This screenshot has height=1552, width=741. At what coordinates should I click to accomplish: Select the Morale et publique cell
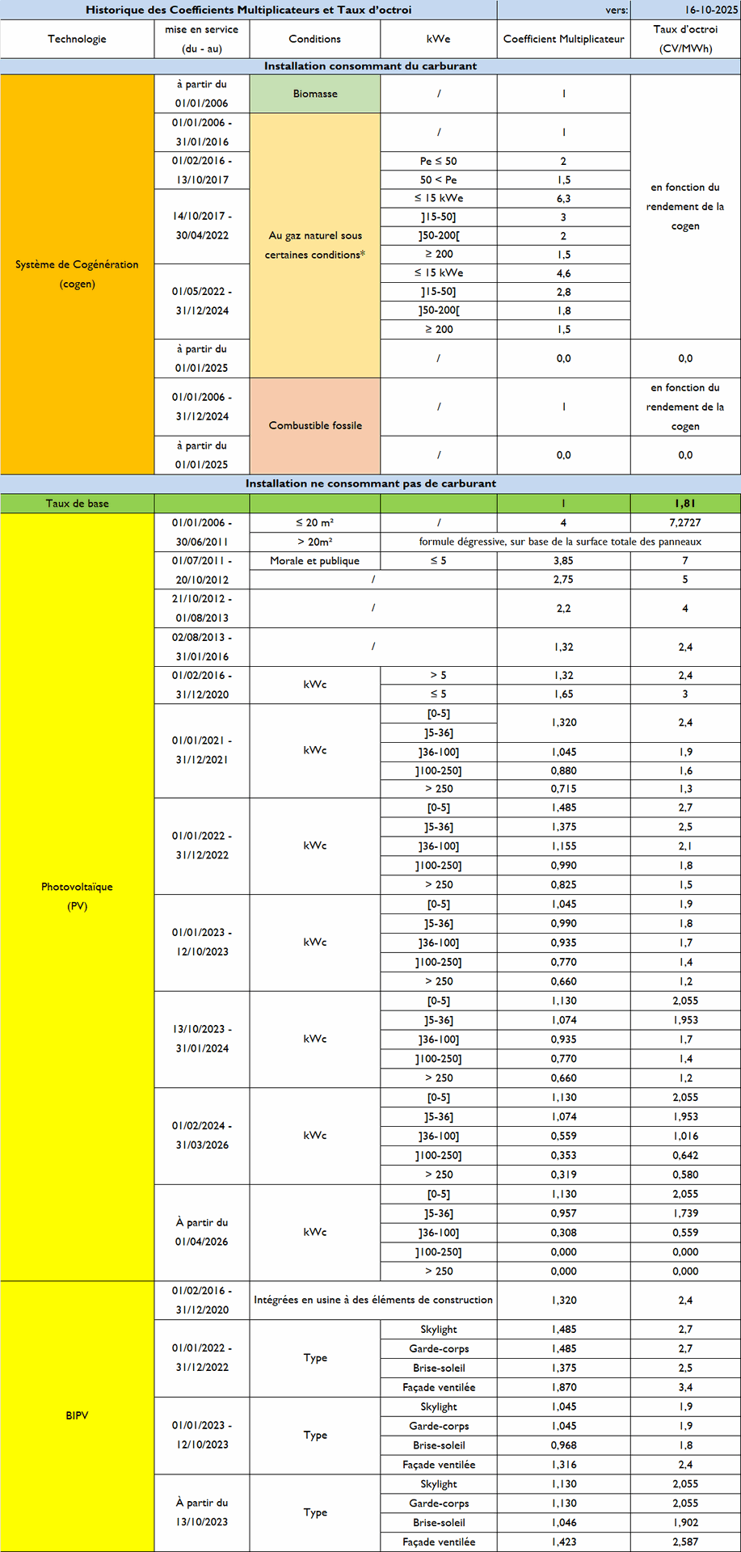pos(314,561)
